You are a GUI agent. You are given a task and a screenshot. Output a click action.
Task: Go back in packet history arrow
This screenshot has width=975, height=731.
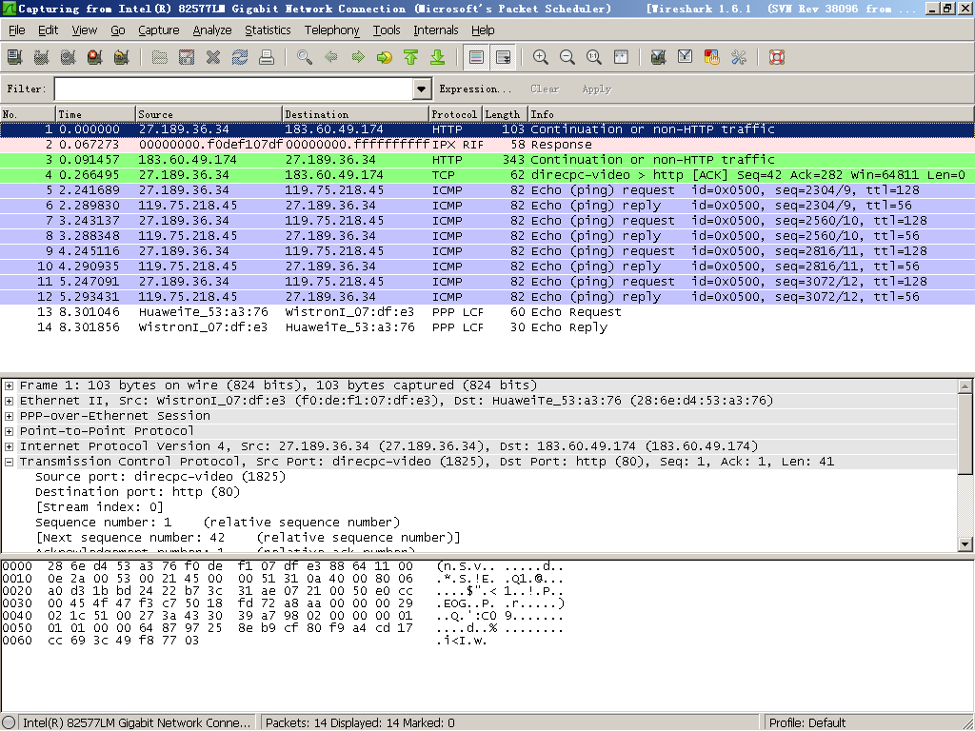click(331, 58)
